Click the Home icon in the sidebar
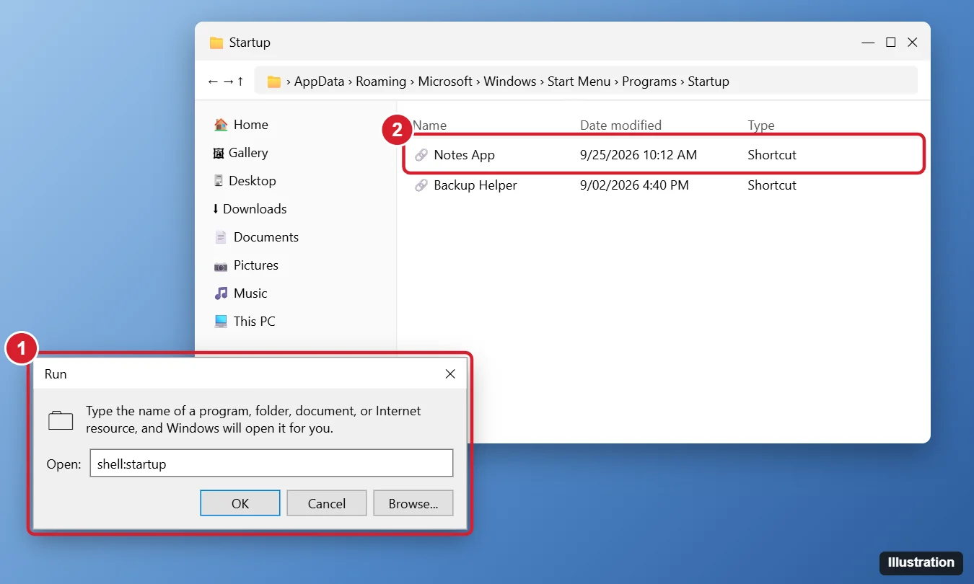 [221, 125]
